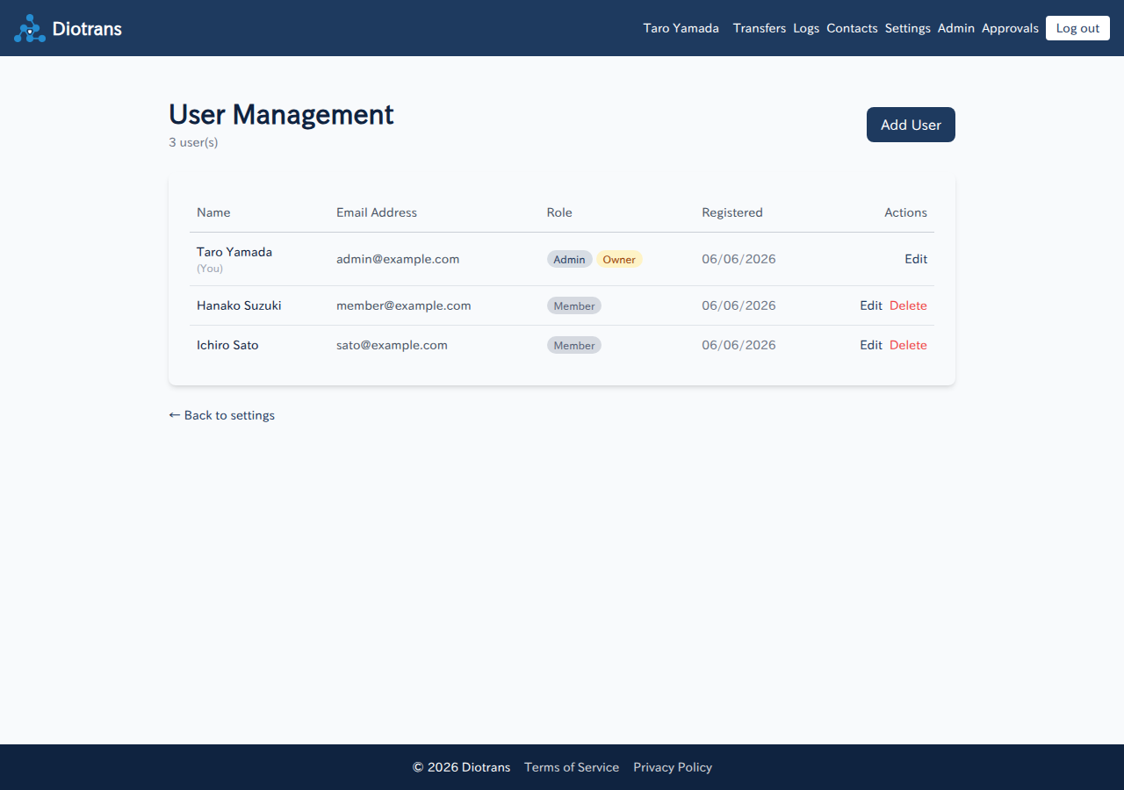The image size is (1124, 790).
Task: Click the Add User button
Action: 911,125
